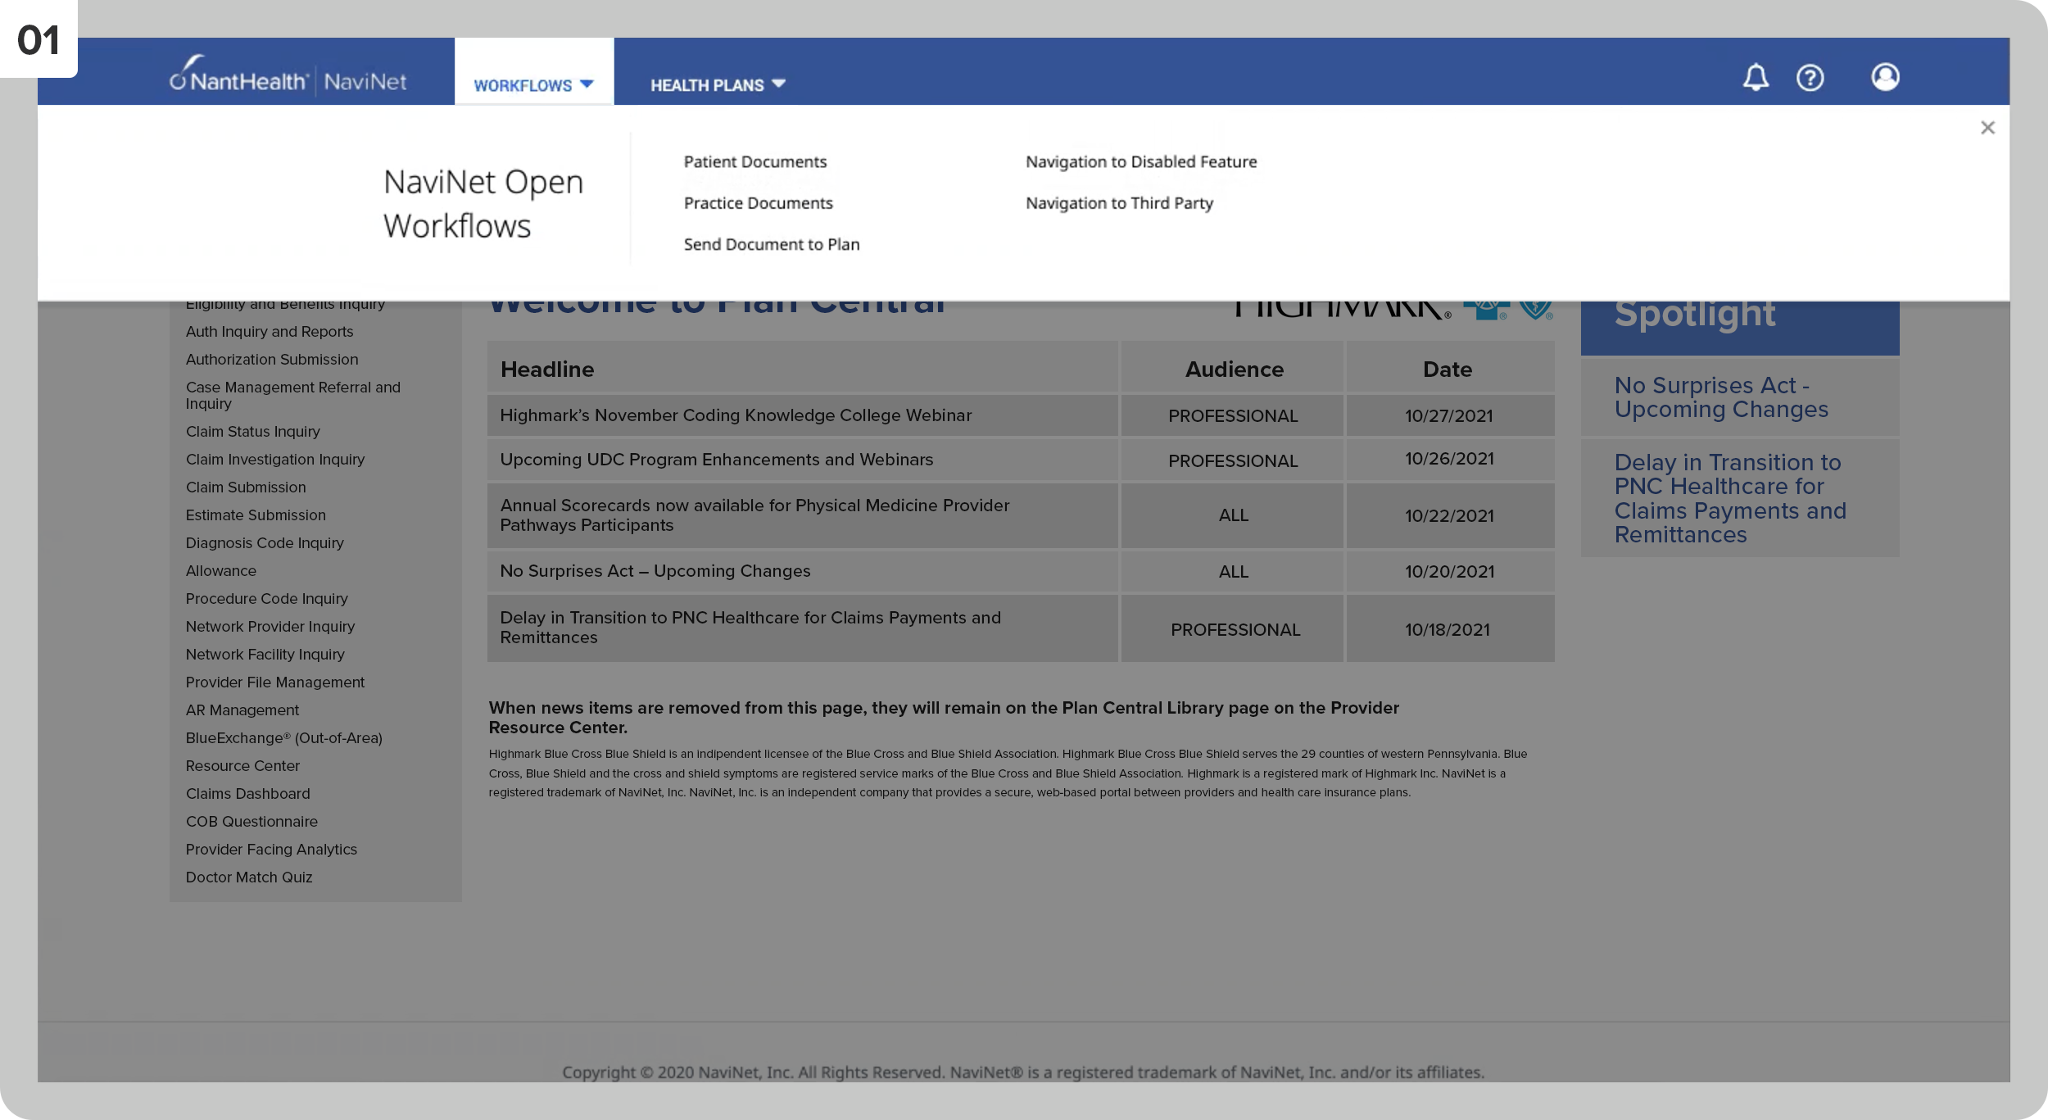Open Claim Investigation Inquiry
Viewport: 2048px width, 1120px height.
(275, 460)
